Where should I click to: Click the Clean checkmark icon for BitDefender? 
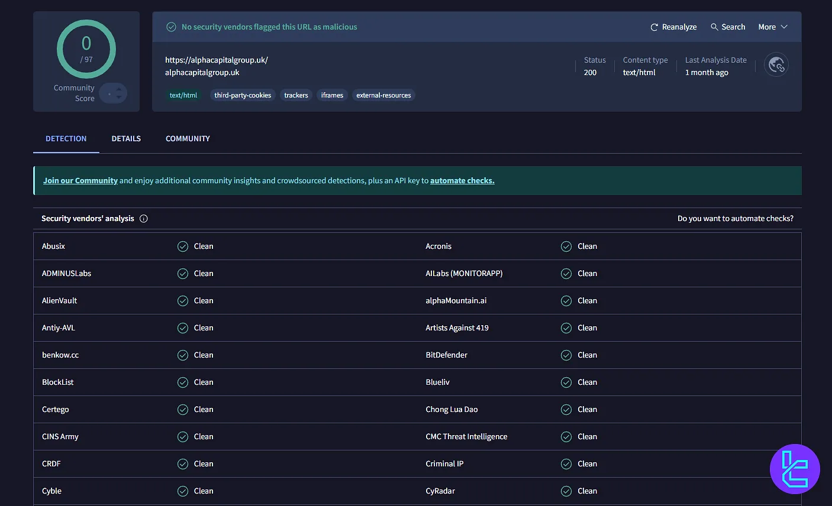[x=566, y=355]
